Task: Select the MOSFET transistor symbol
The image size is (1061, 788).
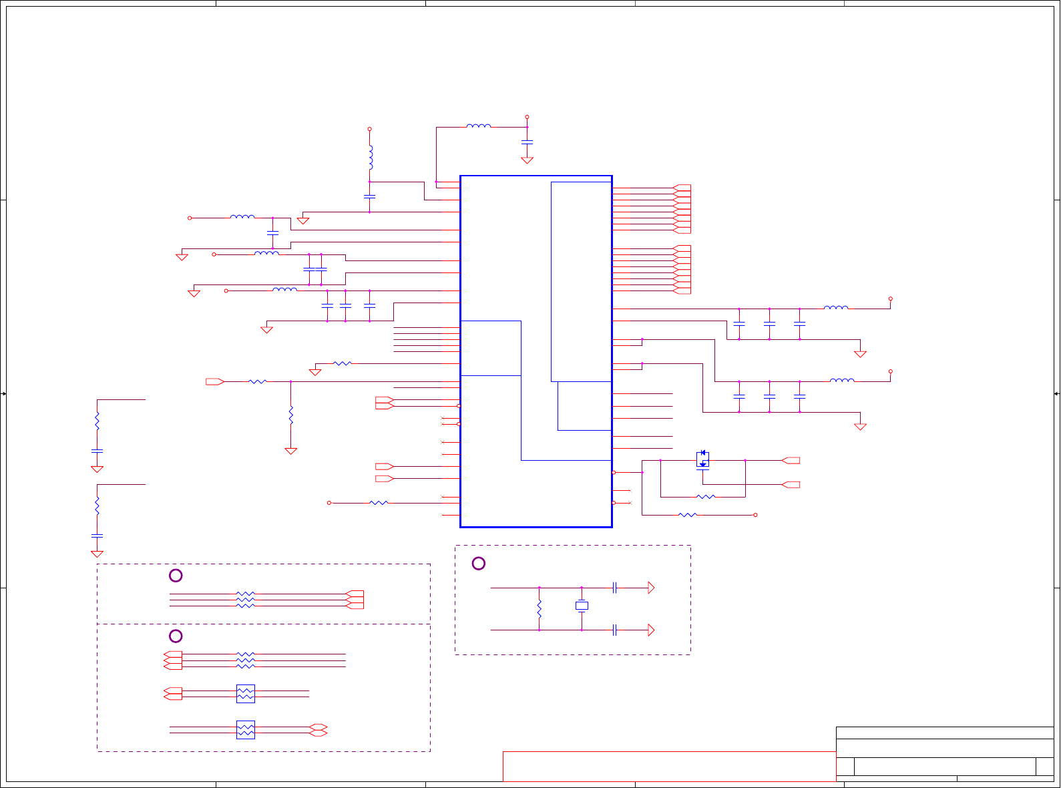Action: coord(702,459)
